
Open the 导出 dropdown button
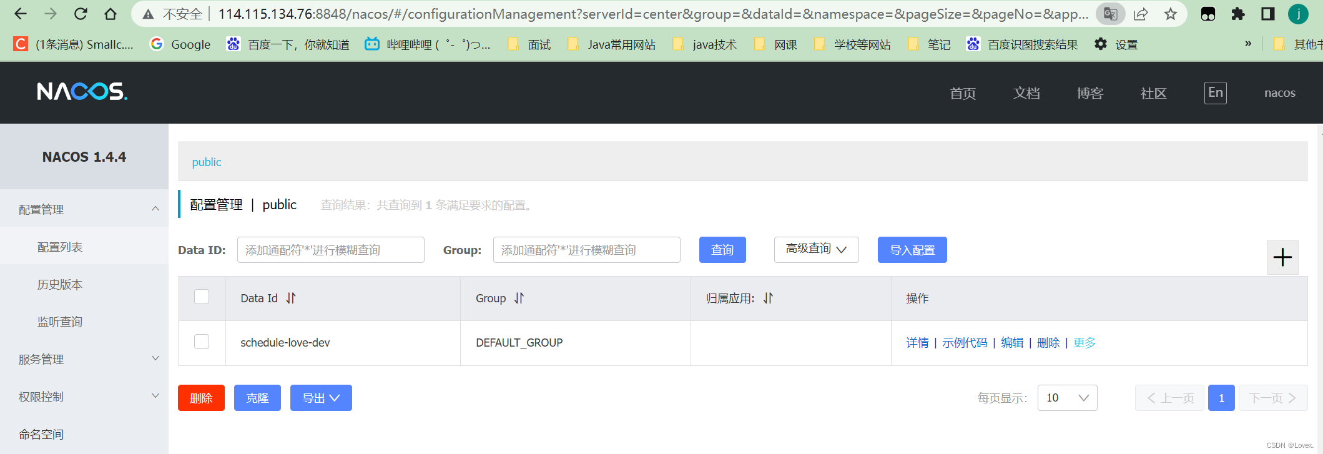click(x=321, y=398)
